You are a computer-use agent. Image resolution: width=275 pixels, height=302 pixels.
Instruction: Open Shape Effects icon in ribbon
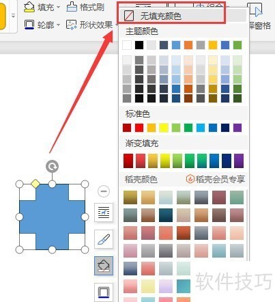coord(72,25)
